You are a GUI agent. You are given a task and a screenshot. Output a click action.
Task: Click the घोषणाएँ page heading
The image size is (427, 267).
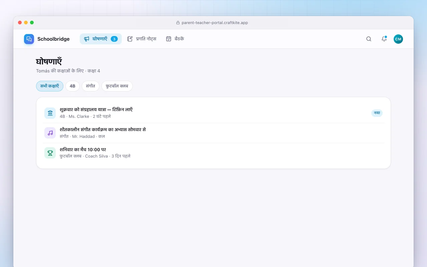[x=49, y=62]
